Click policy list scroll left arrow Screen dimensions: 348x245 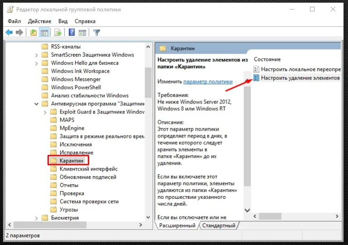[x=255, y=216]
